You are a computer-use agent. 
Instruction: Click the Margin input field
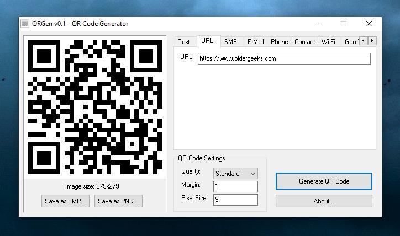(235, 186)
